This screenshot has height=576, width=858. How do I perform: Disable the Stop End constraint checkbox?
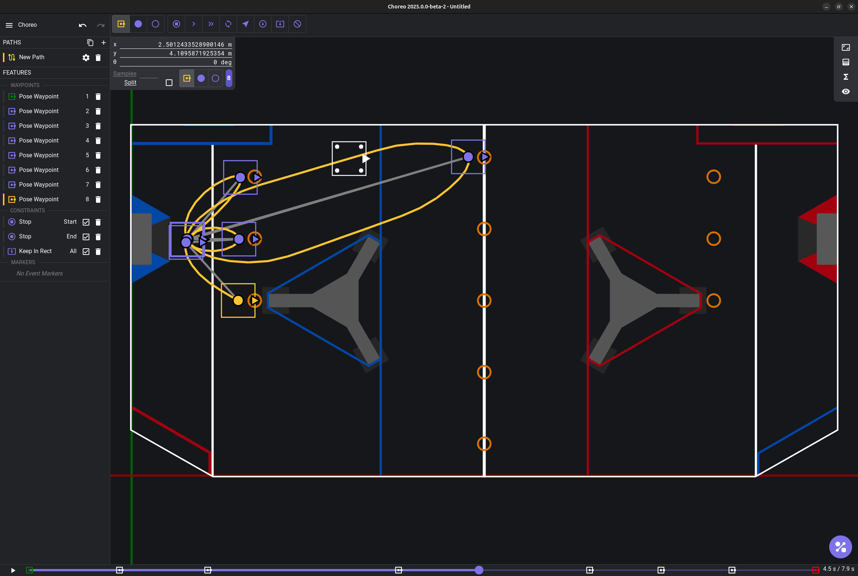tap(86, 237)
